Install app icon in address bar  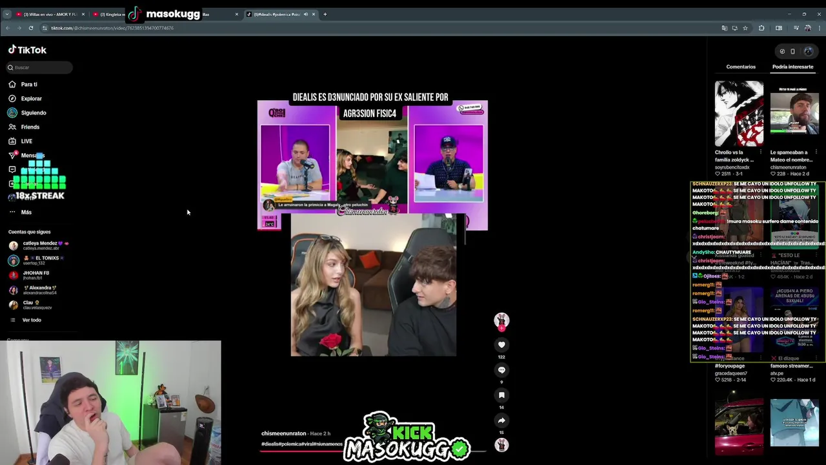(x=734, y=28)
